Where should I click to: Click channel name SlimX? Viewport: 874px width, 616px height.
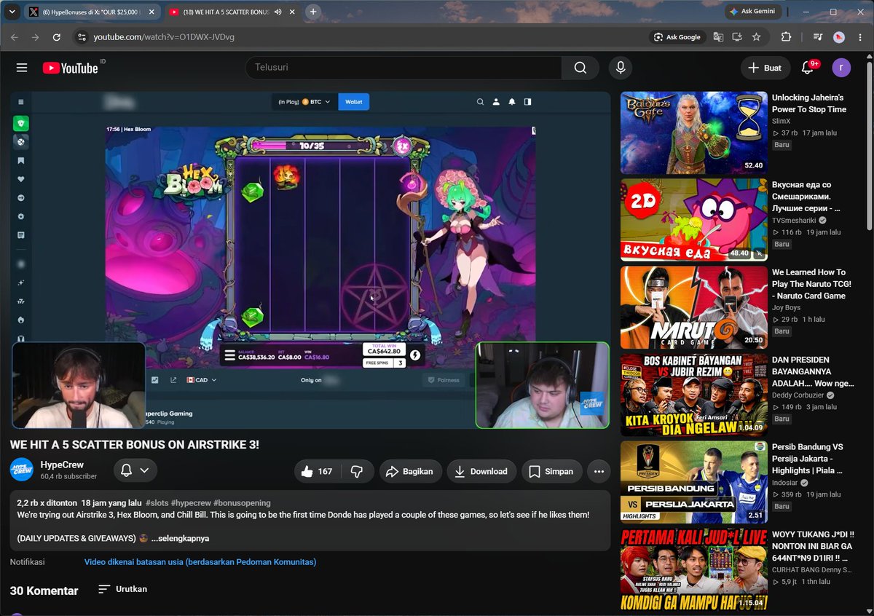coord(781,121)
